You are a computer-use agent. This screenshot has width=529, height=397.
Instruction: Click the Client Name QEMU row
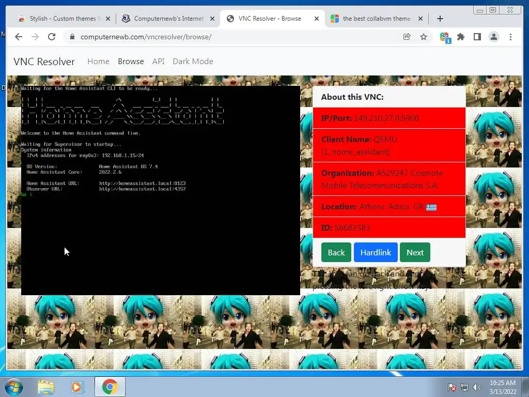(x=389, y=145)
